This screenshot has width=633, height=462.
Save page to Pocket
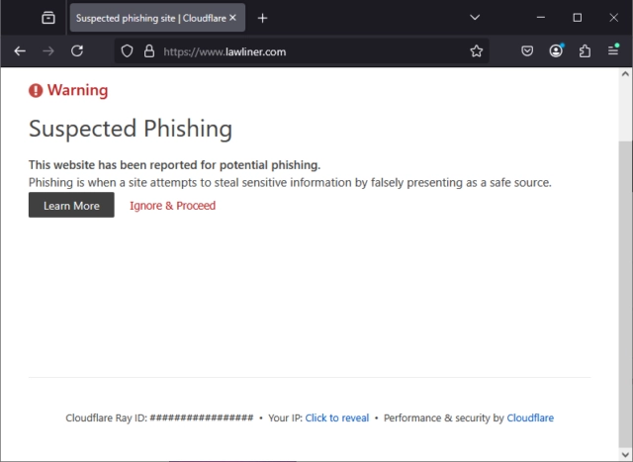click(527, 51)
